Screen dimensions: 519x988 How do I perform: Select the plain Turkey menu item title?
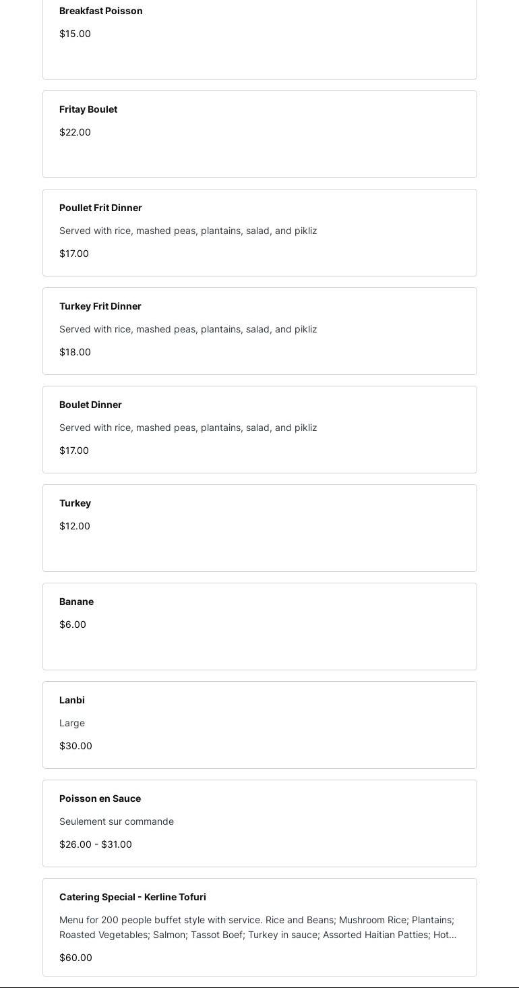point(75,503)
